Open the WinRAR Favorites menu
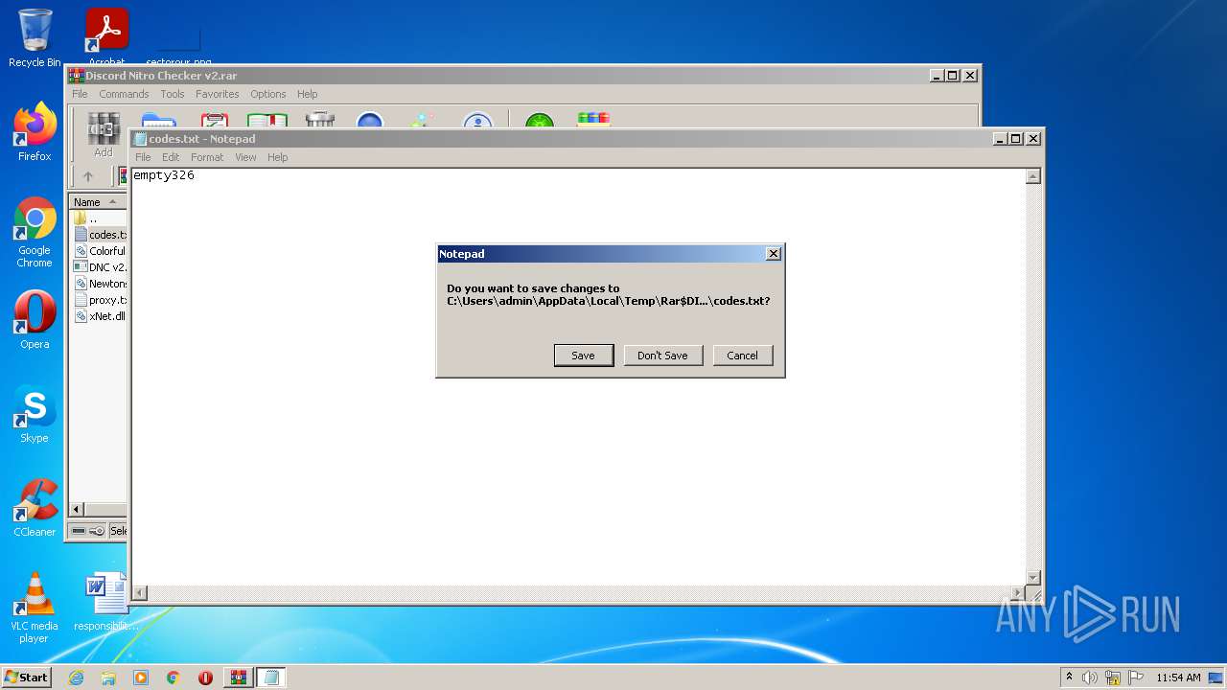Viewport: 1227px width, 690px height. (x=218, y=94)
